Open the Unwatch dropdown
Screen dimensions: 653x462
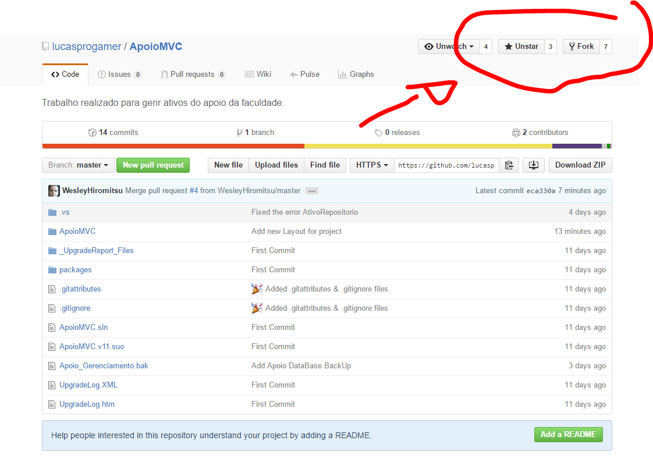coord(449,47)
